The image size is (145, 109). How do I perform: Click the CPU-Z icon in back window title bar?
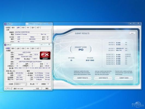coord(5,24)
